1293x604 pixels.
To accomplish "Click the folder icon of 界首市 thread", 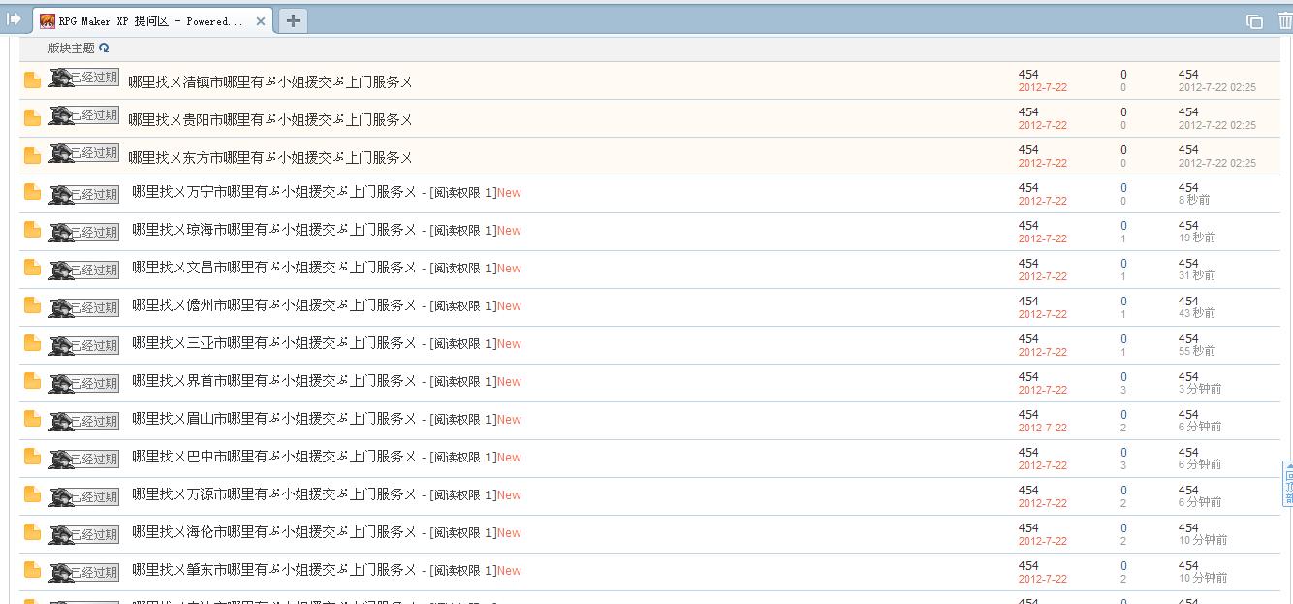I will [32, 381].
